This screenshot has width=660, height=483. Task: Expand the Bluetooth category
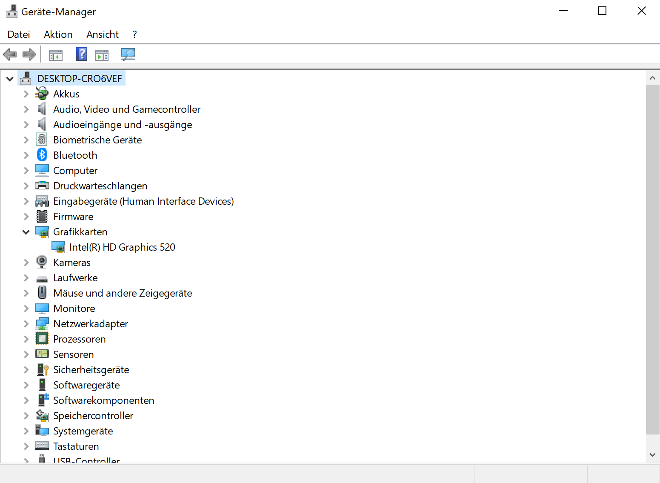click(x=26, y=155)
